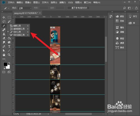Click the white background color swatch
Image resolution: width=140 pixels, height=116 pixels.
(x=8, y=67)
